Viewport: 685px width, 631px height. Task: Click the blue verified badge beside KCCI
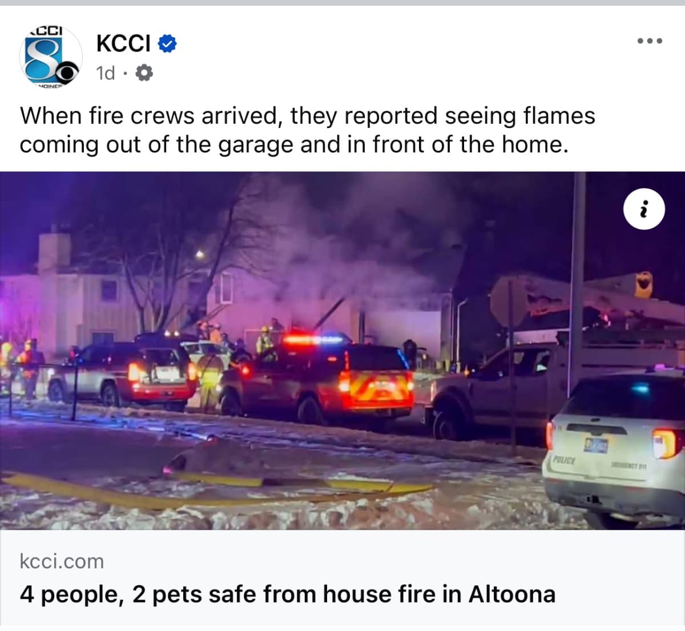167,43
